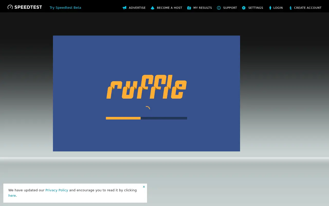Click the Ruffle loading progress bar
The width and height of the screenshot is (329, 206).
147,118
